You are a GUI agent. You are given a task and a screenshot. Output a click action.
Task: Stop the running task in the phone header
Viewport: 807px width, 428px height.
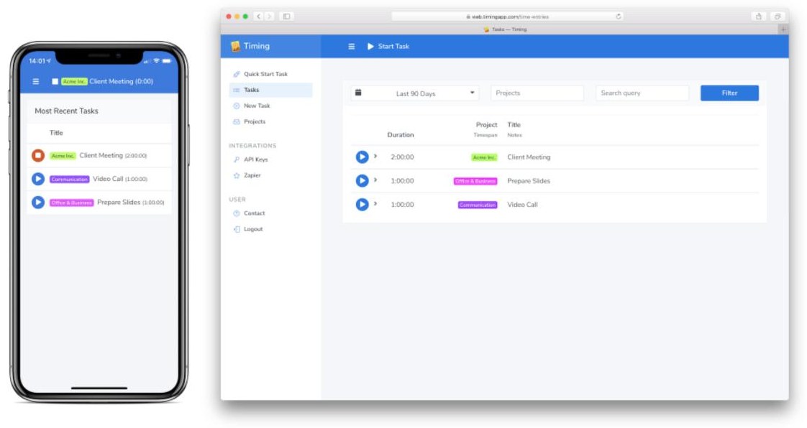click(x=55, y=81)
